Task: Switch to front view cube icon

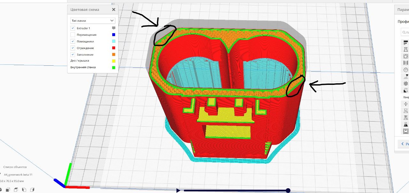Action: [x=7, y=189]
